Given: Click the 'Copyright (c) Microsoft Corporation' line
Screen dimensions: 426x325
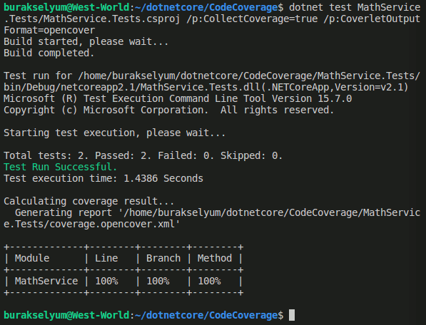Looking at the screenshot, I should pyautogui.click(x=168, y=110).
